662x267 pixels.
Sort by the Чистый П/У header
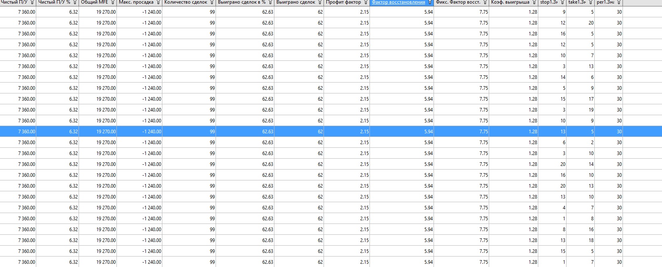pos(15,2)
